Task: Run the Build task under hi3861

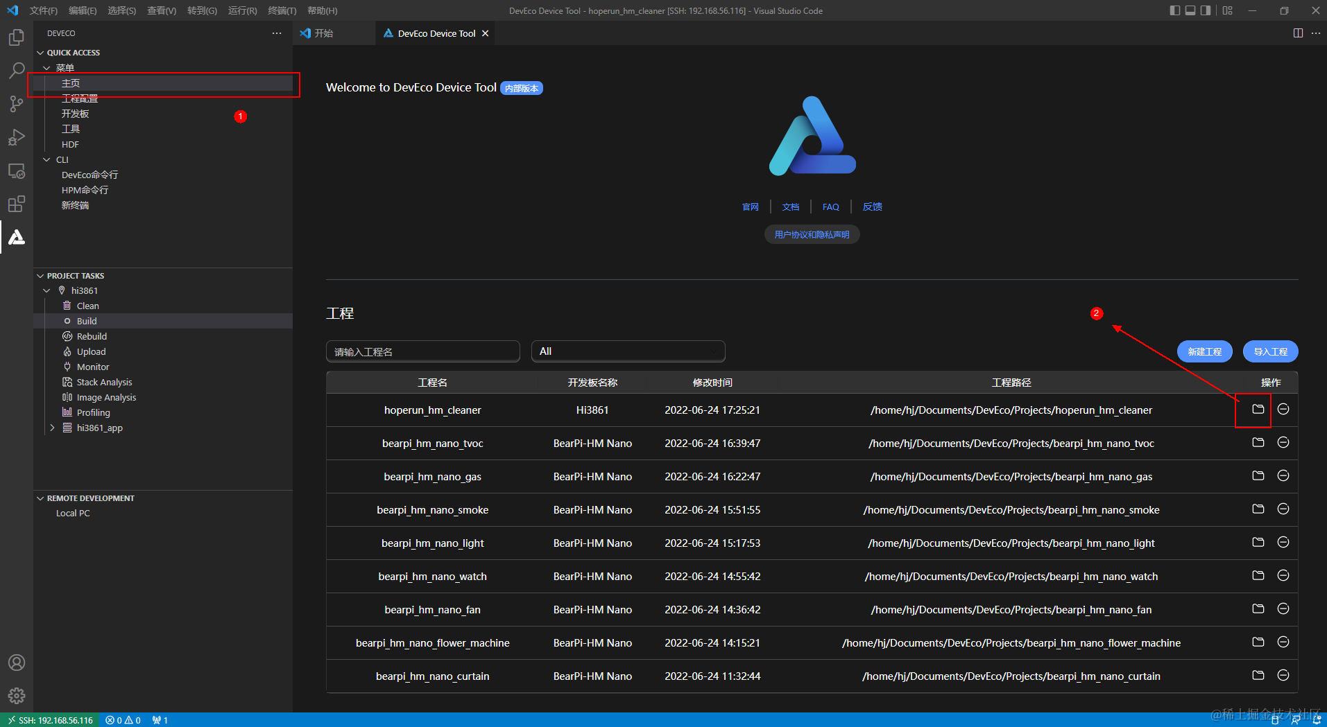Action: click(x=163, y=321)
